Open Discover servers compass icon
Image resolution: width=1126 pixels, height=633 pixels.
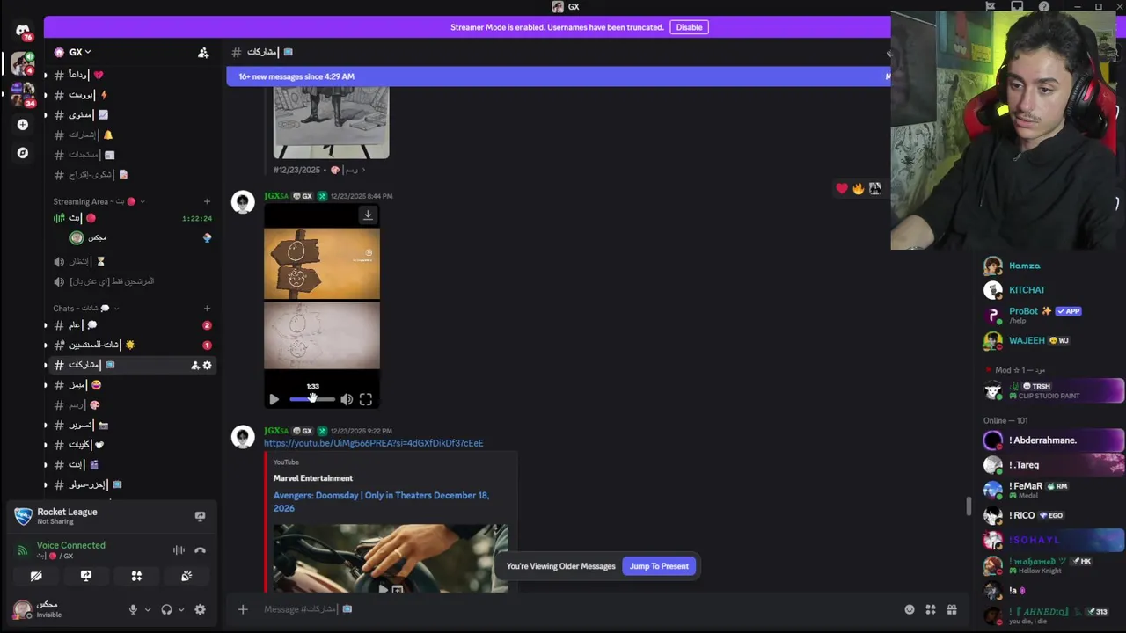pyautogui.click(x=23, y=153)
